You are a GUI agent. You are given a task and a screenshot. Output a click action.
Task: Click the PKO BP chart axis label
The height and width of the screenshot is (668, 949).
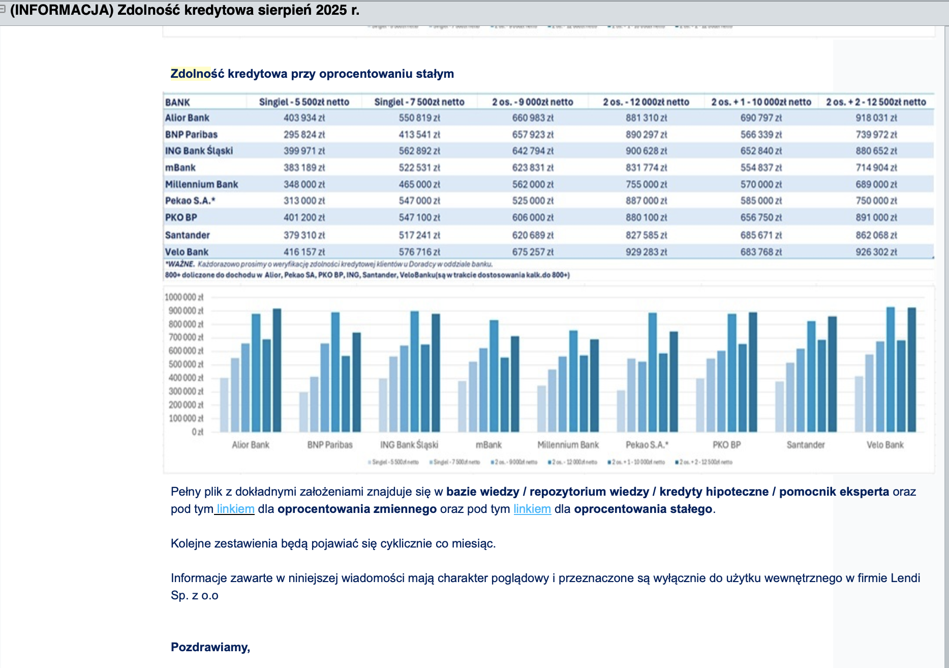726,445
